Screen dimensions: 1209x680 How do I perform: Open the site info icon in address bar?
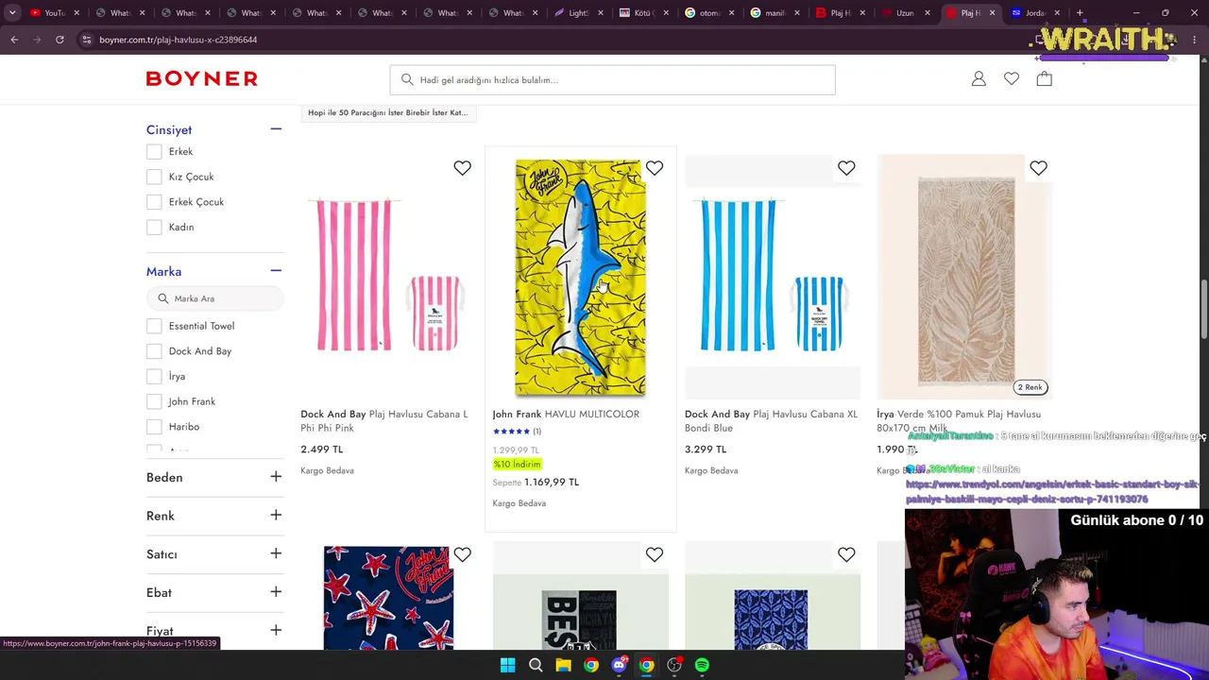pyautogui.click(x=86, y=40)
